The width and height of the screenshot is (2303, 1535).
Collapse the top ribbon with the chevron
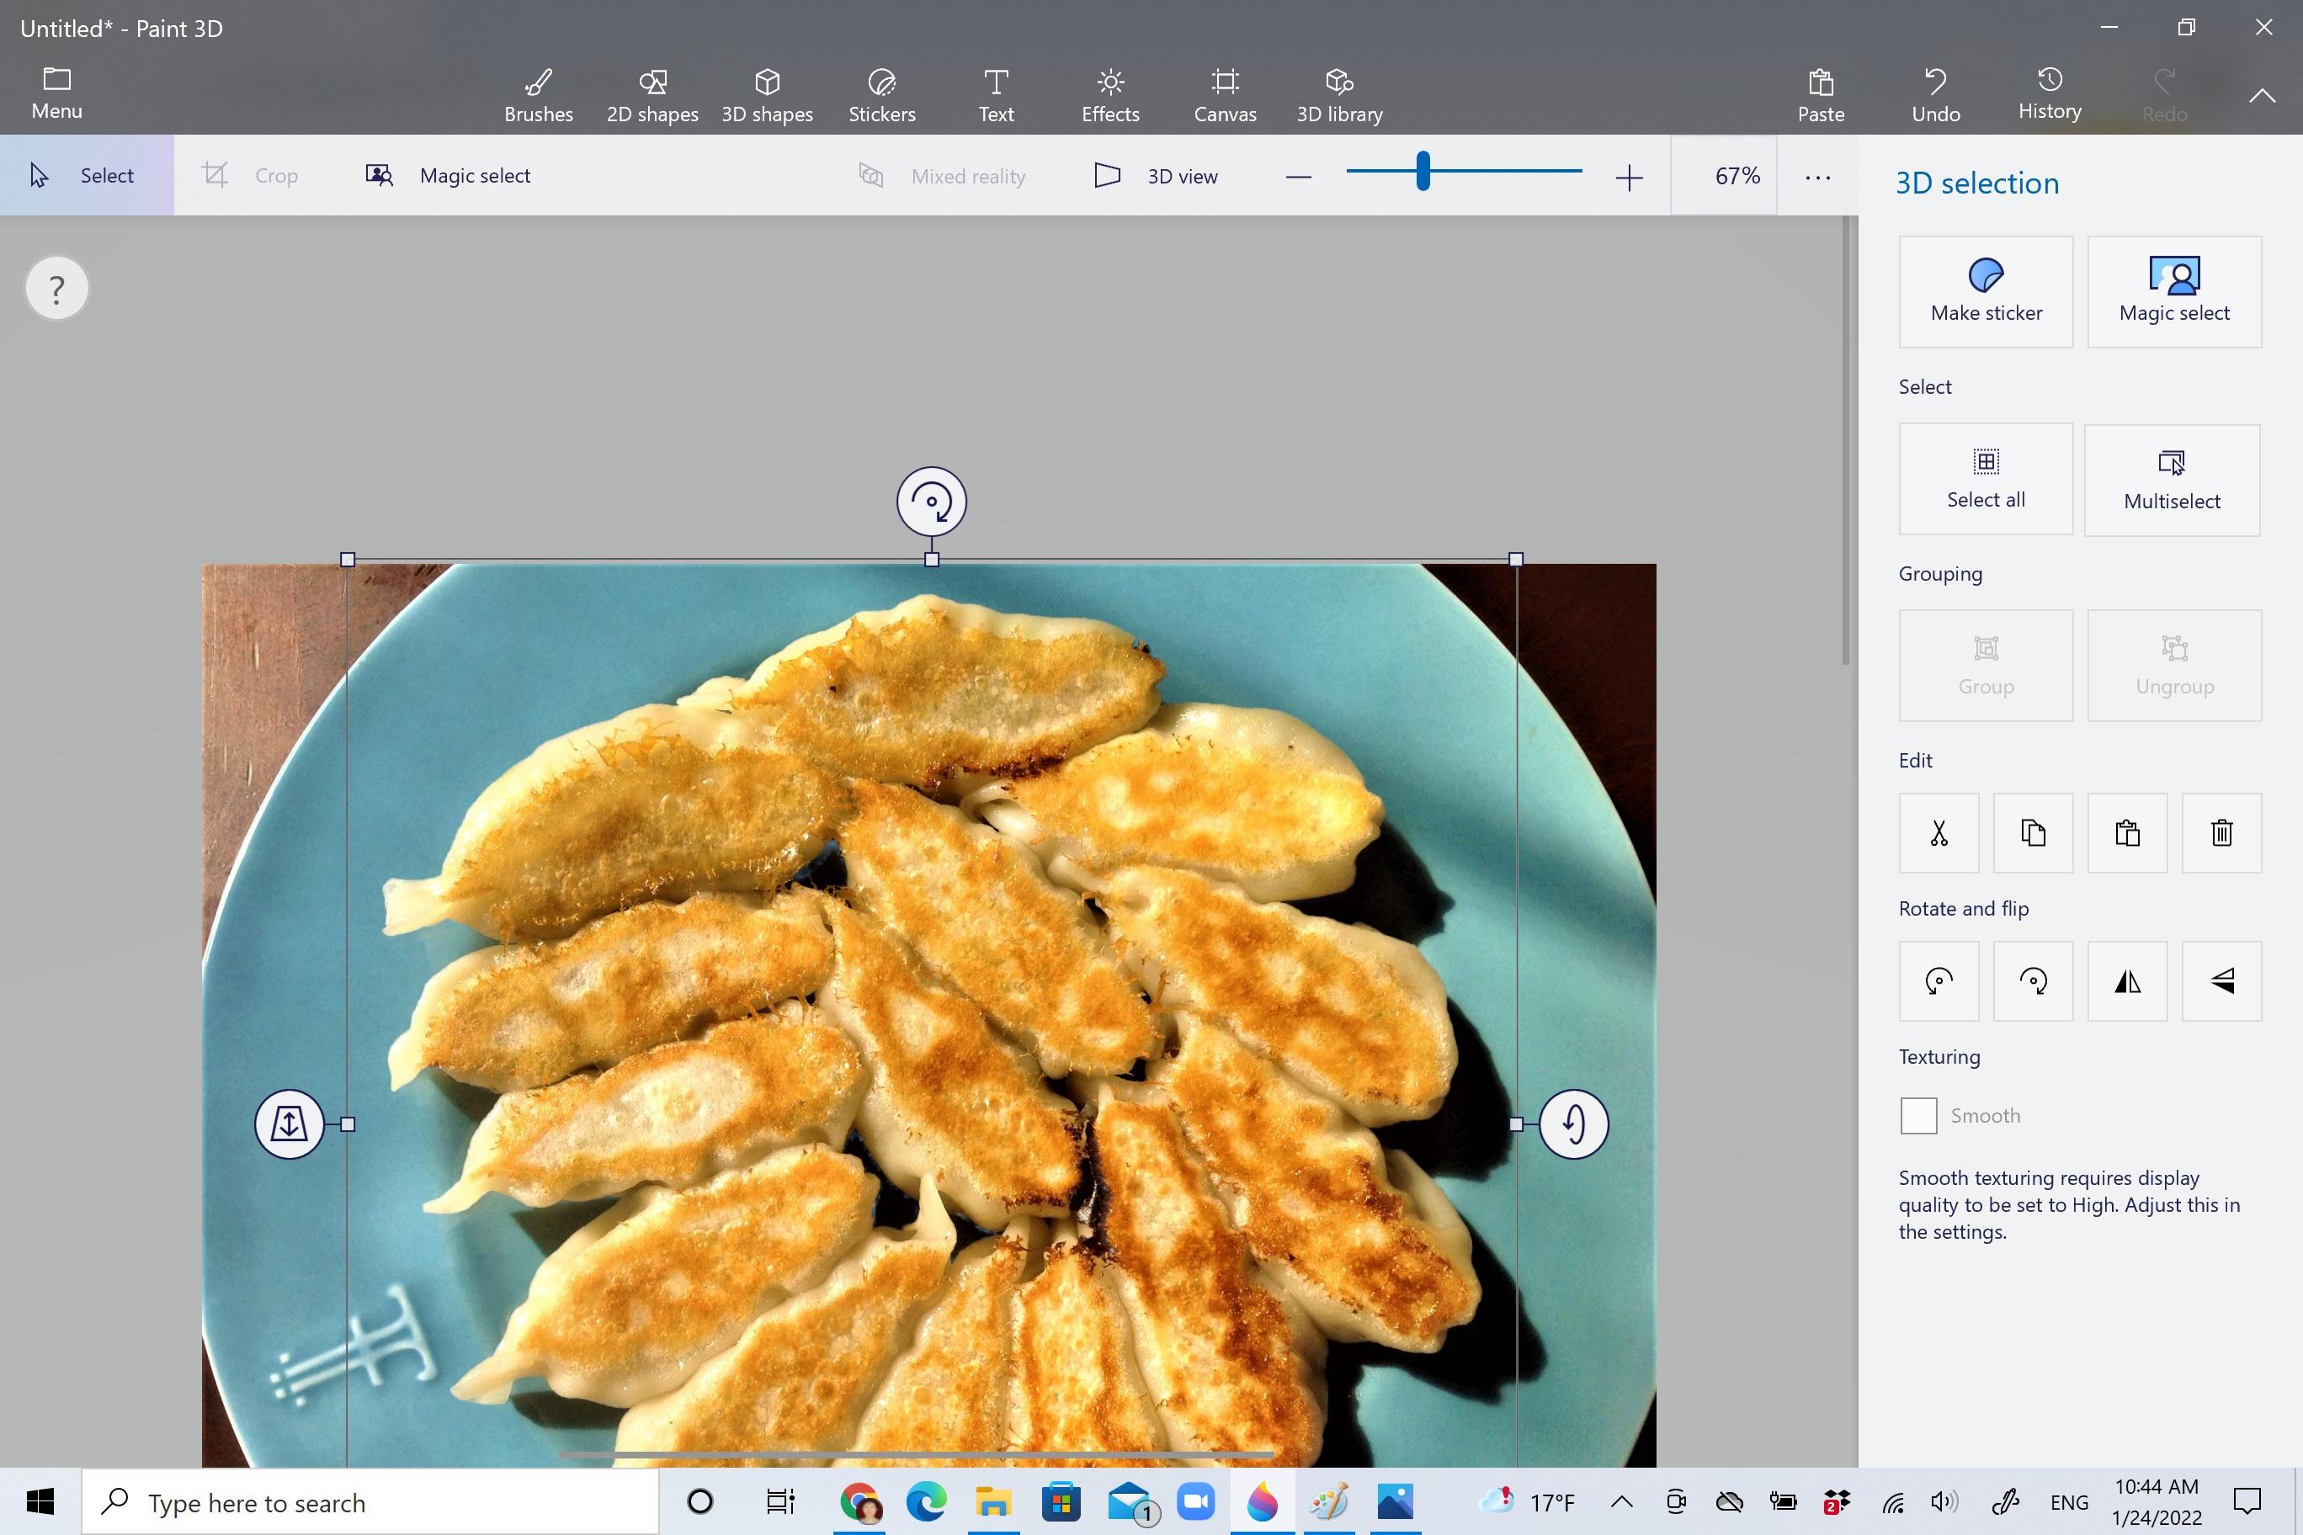pos(2261,95)
